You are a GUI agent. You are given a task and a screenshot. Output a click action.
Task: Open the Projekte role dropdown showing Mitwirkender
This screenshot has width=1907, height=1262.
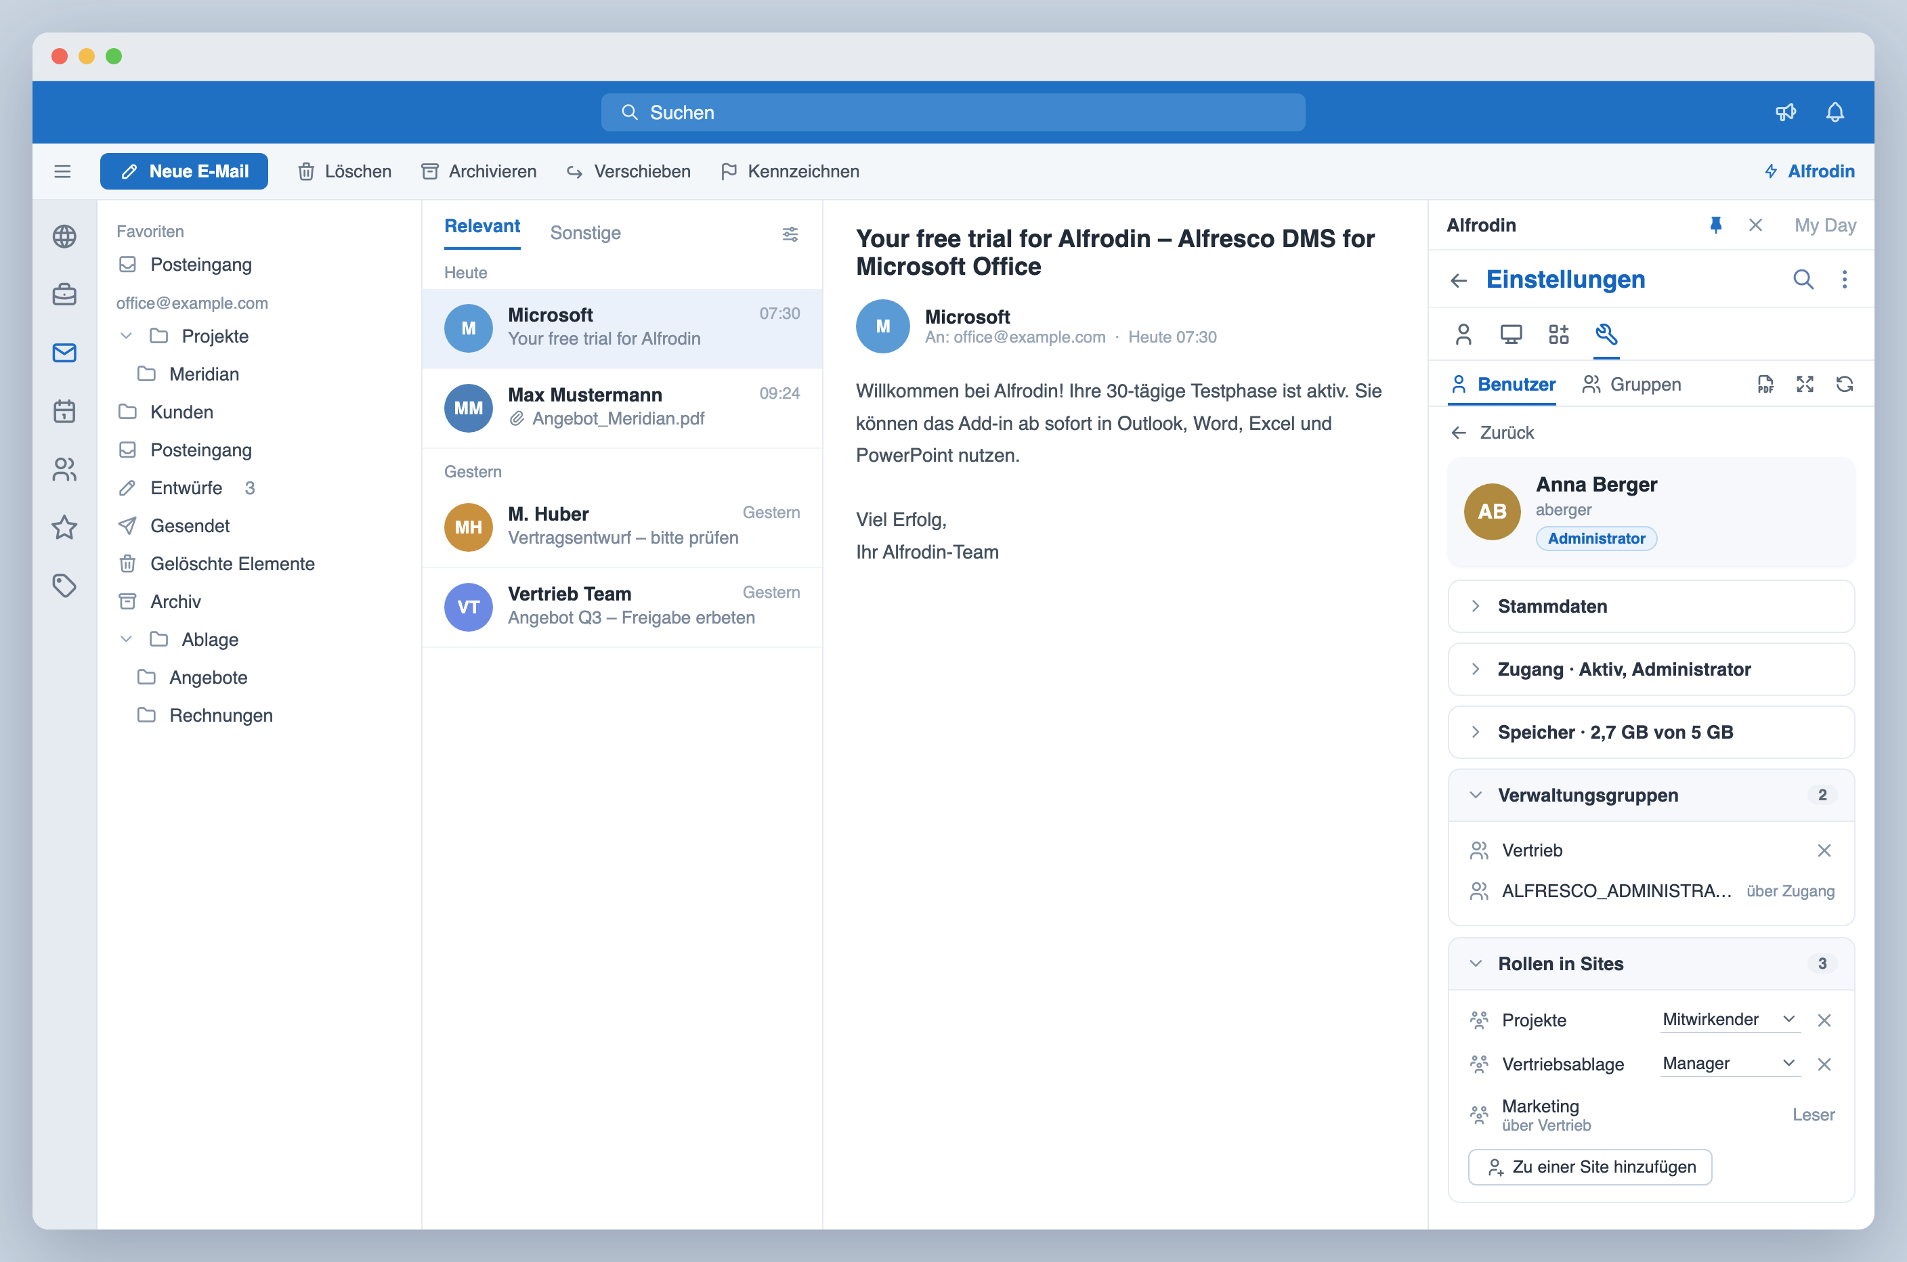click(1729, 1020)
